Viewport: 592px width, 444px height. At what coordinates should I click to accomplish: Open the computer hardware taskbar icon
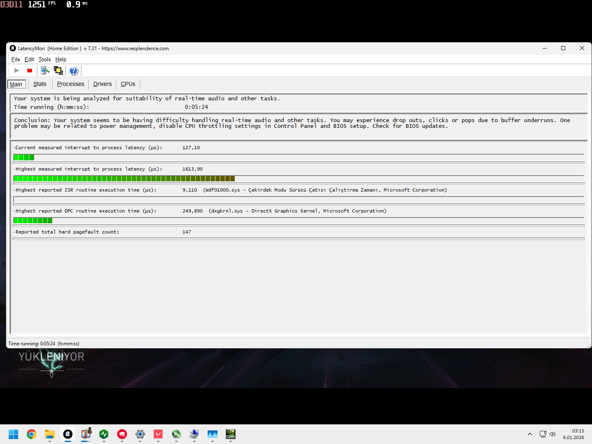(194, 434)
